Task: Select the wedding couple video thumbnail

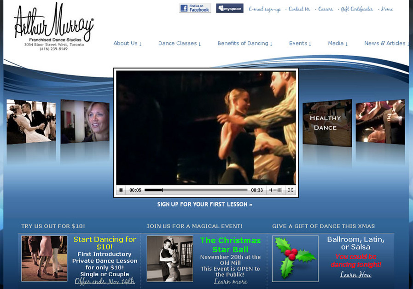Action: [x=31, y=122]
